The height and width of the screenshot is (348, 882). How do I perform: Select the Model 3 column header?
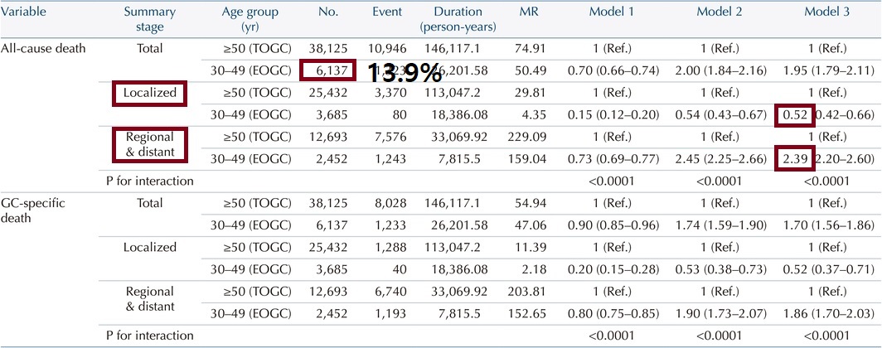[x=827, y=12]
